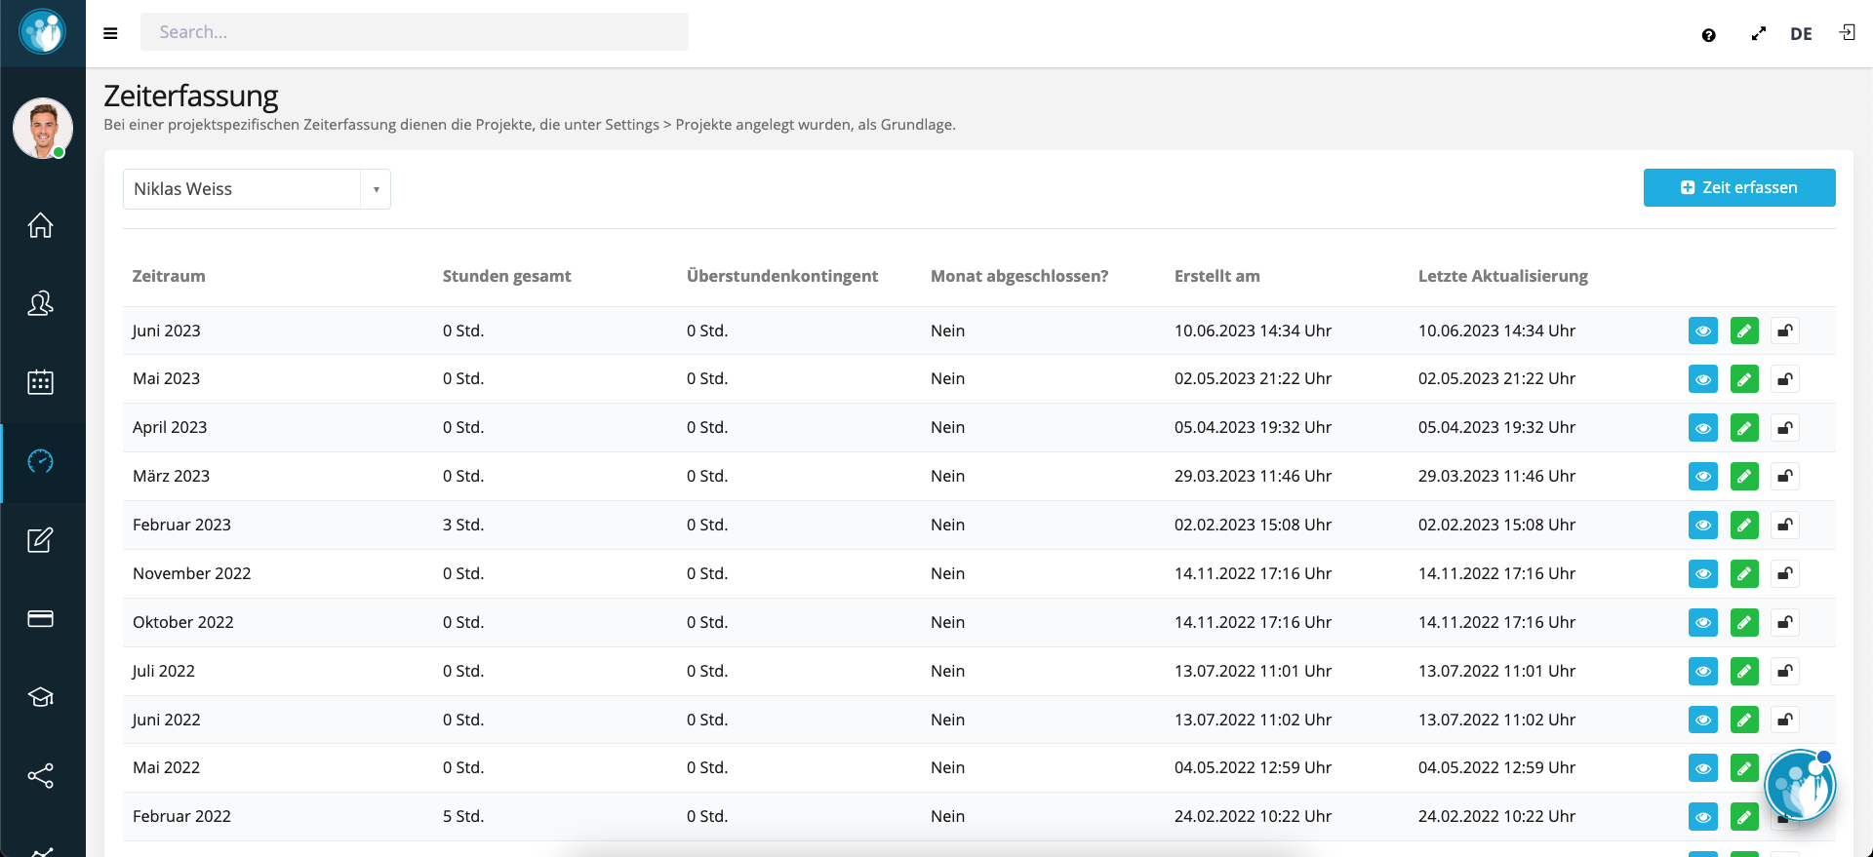View the November 2022 entry with the eye icon
Screen dimensions: 1873x857
(x=1703, y=573)
